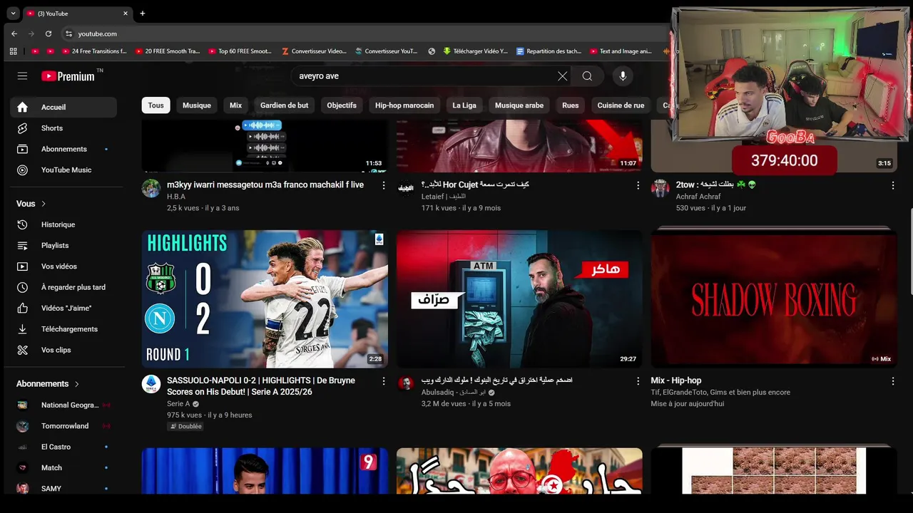This screenshot has width=913, height=513.
Task: Open YouTube Music from the sidebar
Action: (x=63, y=170)
